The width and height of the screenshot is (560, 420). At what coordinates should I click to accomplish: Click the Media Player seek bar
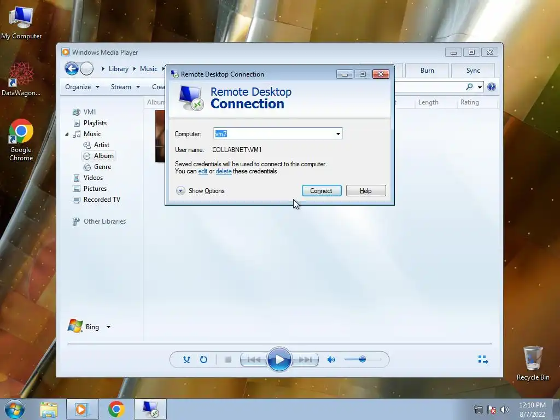279,343
